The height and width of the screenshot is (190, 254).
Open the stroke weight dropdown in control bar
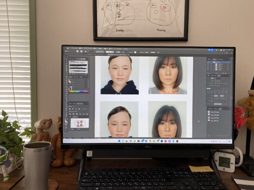[x=95, y=53]
